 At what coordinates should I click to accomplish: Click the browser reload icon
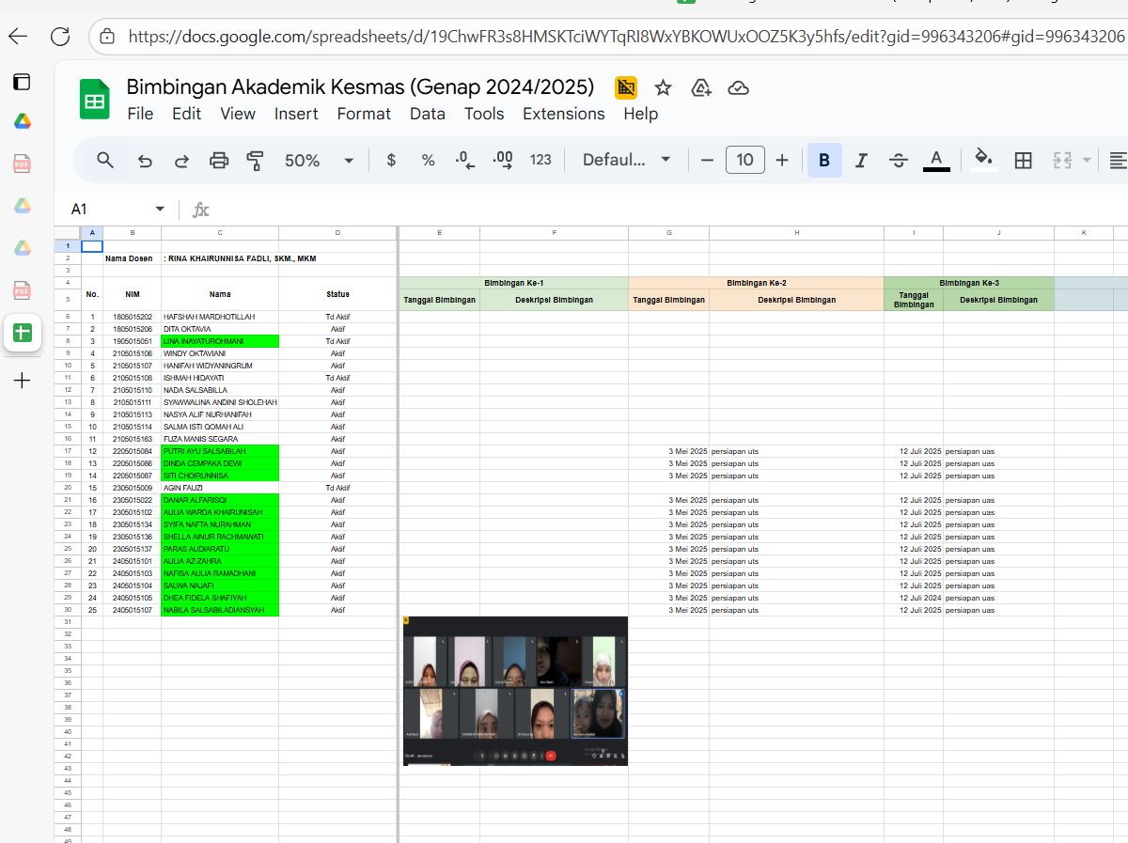pos(60,37)
